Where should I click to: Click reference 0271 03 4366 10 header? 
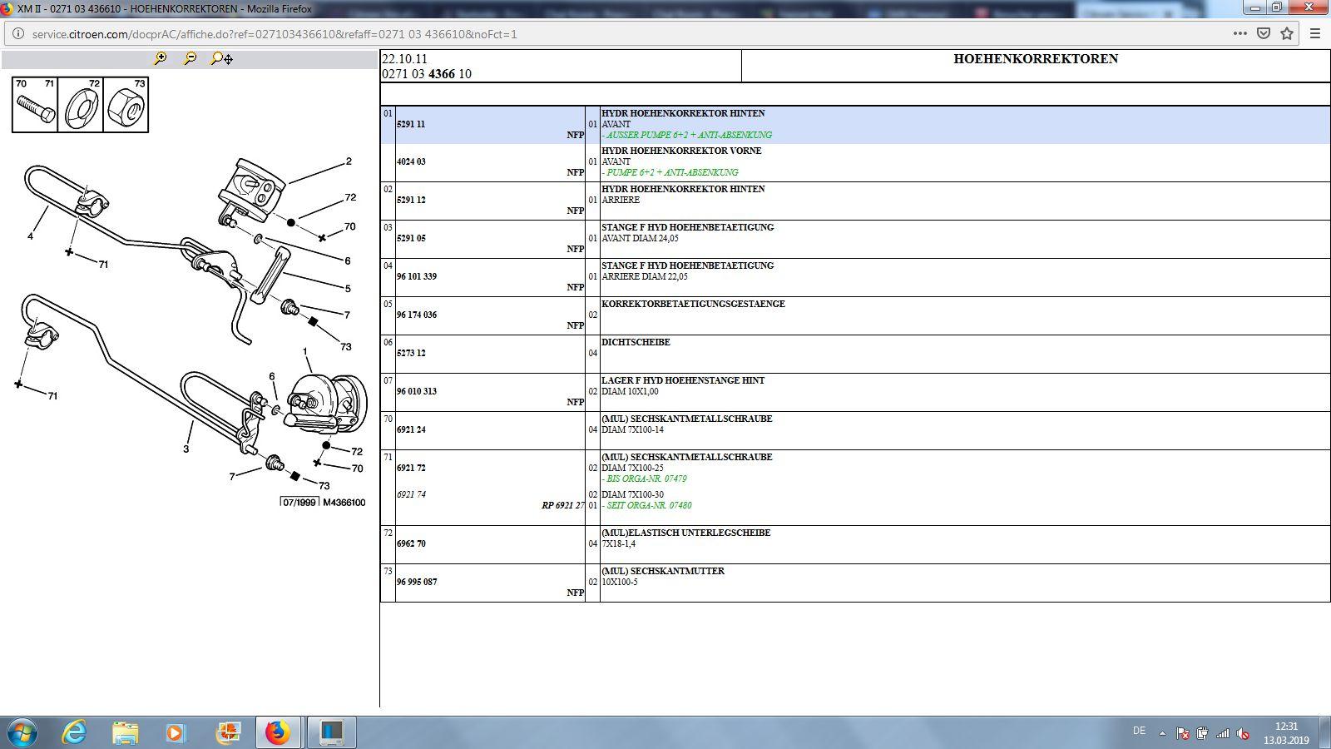[427, 73]
